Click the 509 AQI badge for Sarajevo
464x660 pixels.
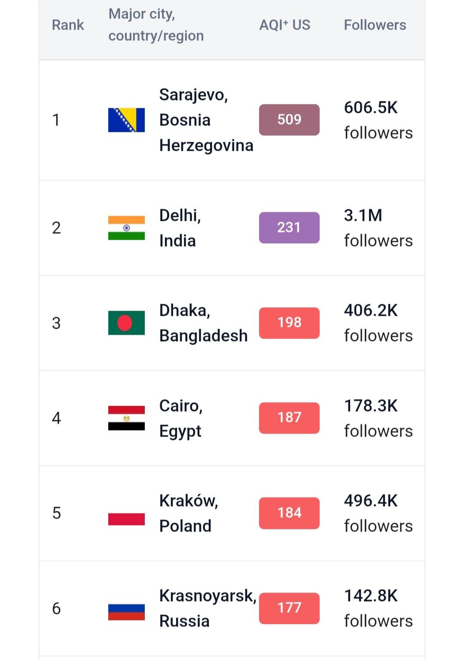click(289, 120)
